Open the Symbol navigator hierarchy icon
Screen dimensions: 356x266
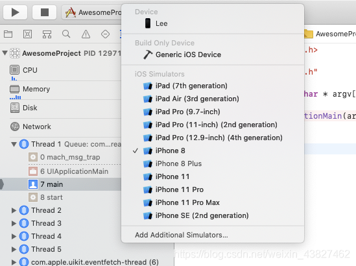(x=47, y=34)
